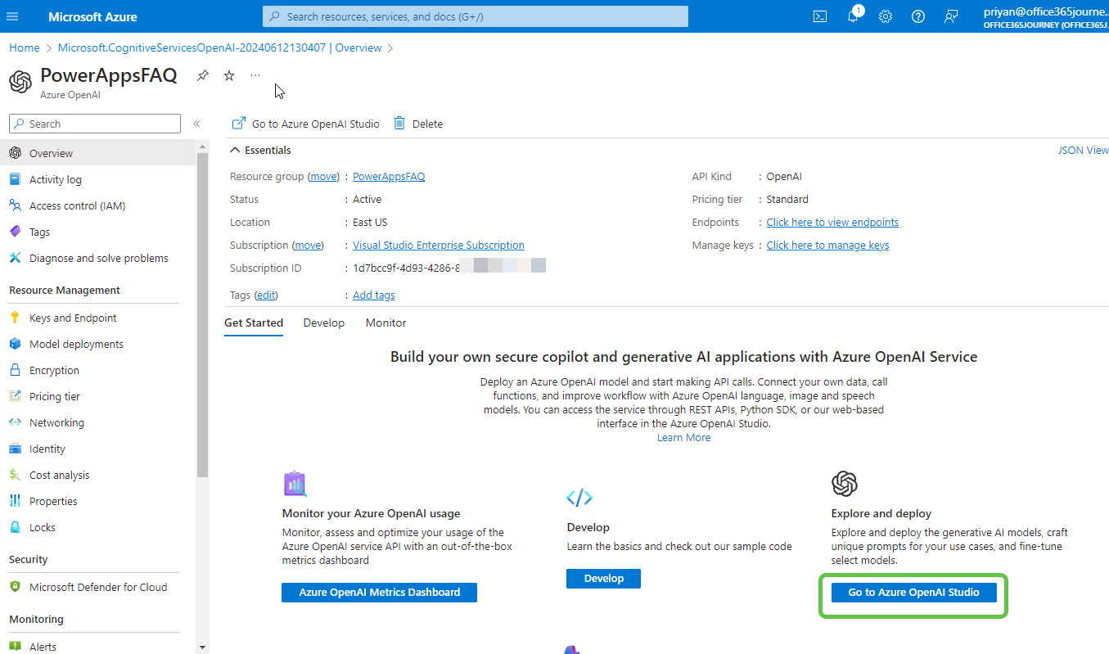Open the PowerAppsFAQ resource group link
The width and height of the screenshot is (1109, 654).
388,176
